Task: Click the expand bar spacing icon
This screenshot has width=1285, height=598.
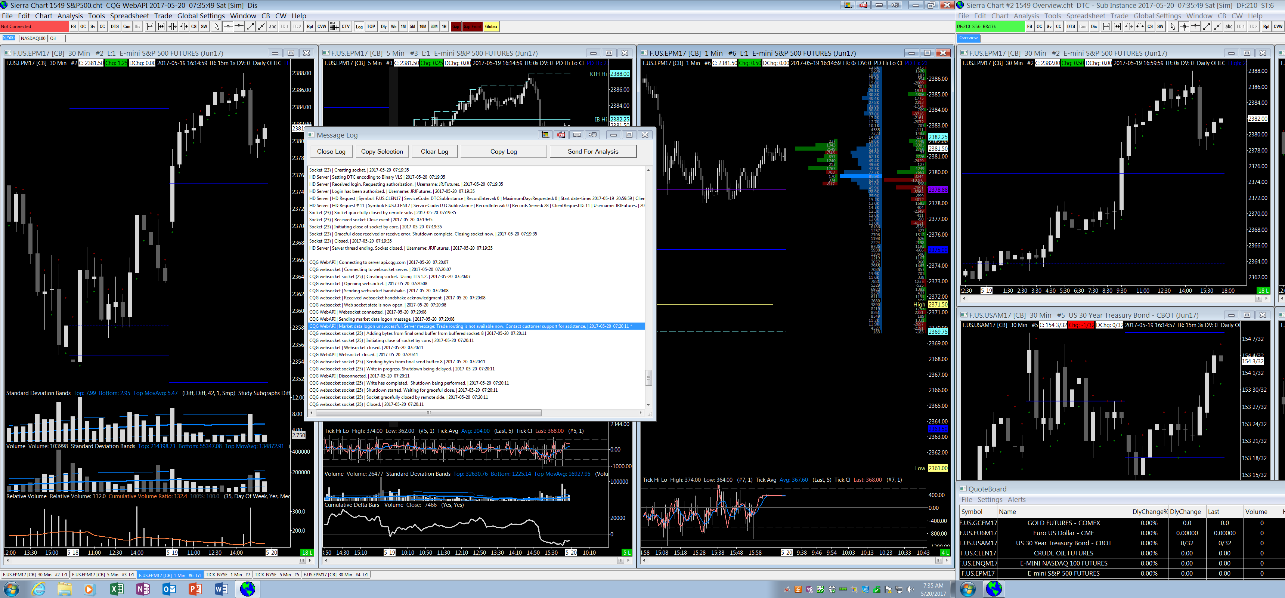Action: (x=150, y=27)
